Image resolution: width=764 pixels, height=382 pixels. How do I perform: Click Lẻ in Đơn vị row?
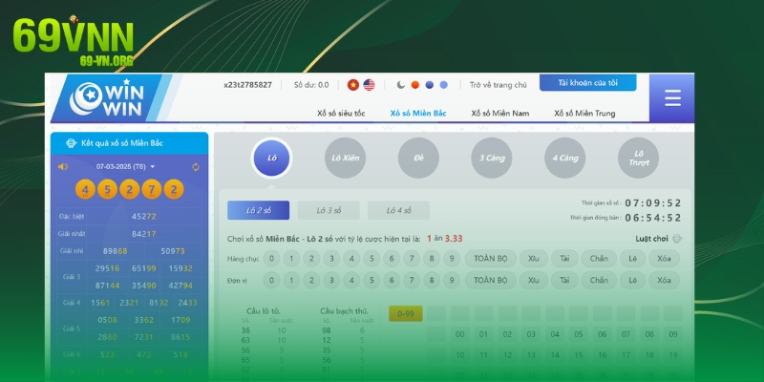632,280
